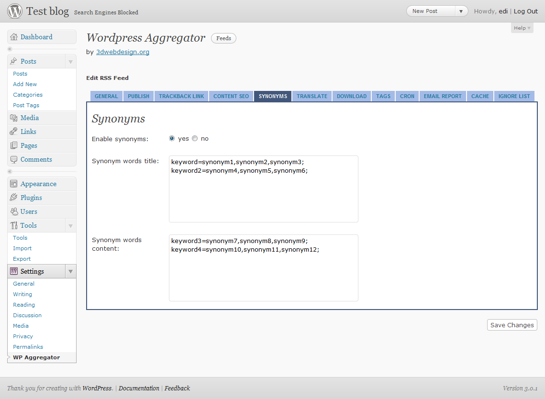Open Import under Tools
The image size is (545, 399).
(x=22, y=248)
